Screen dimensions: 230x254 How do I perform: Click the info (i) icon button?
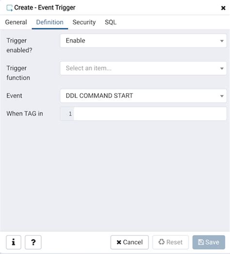14,242
